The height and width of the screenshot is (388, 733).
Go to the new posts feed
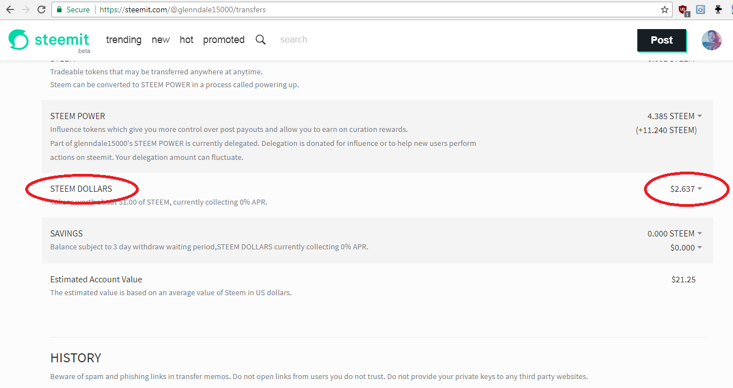click(x=161, y=40)
